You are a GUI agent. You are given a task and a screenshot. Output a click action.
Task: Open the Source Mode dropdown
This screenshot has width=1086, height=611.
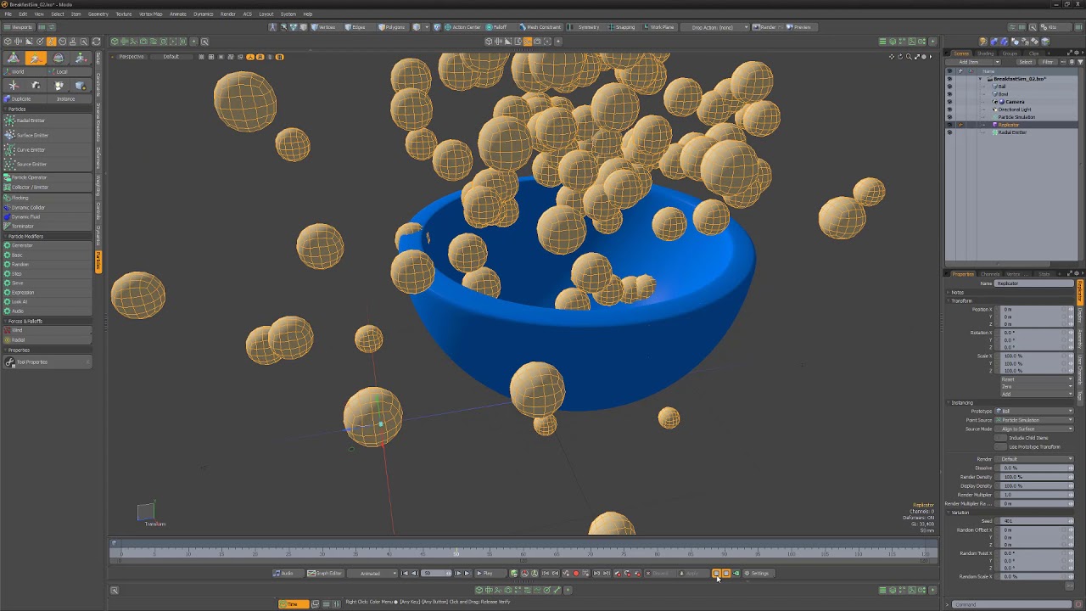(x=1033, y=429)
